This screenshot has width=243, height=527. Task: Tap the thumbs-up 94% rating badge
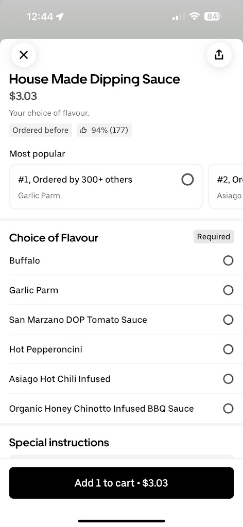coord(104,130)
